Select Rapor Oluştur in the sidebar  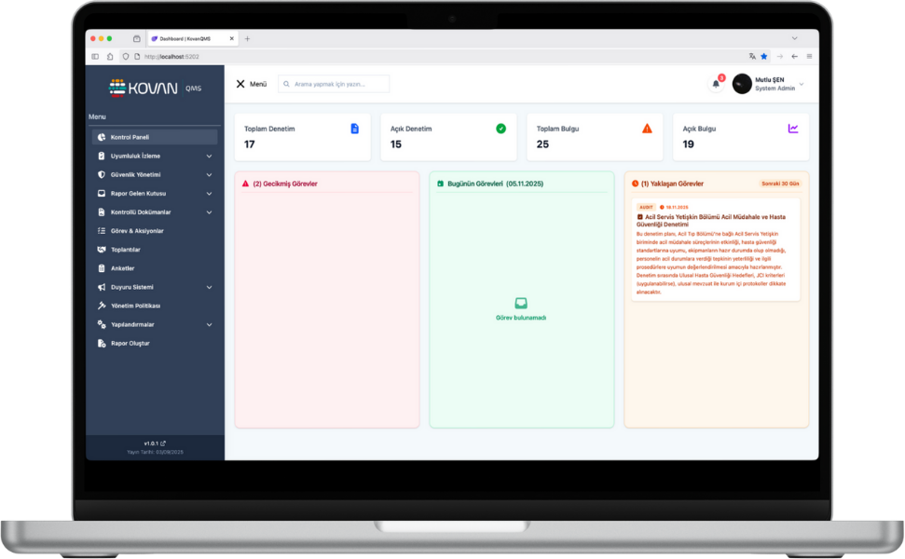point(130,343)
